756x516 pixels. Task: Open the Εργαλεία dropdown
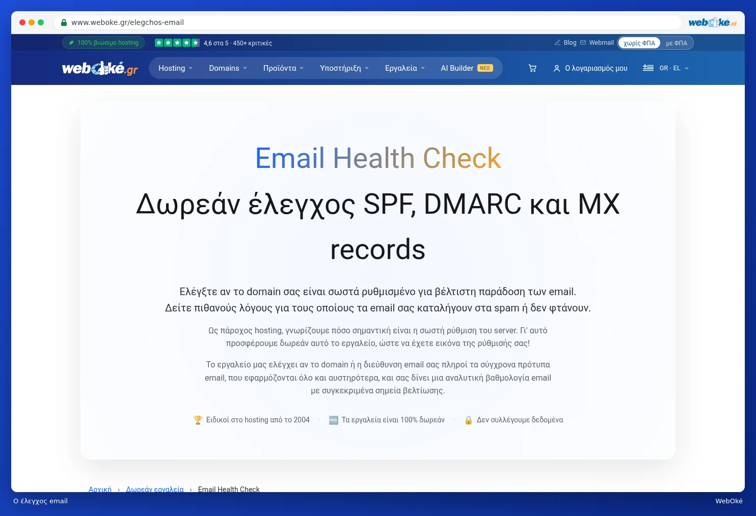pyautogui.click(x=405, y=68)
